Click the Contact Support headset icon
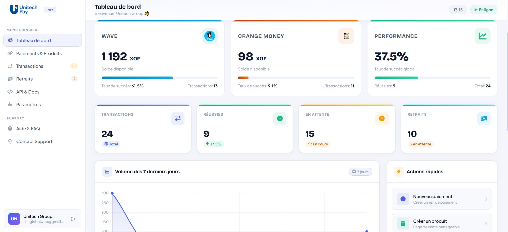The width and height of the screenshot is (508, 232). click(x=10, y=141)
